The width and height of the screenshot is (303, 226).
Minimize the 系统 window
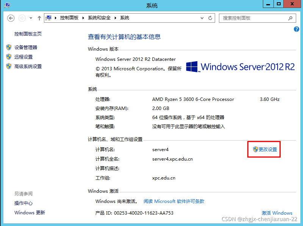268,4
